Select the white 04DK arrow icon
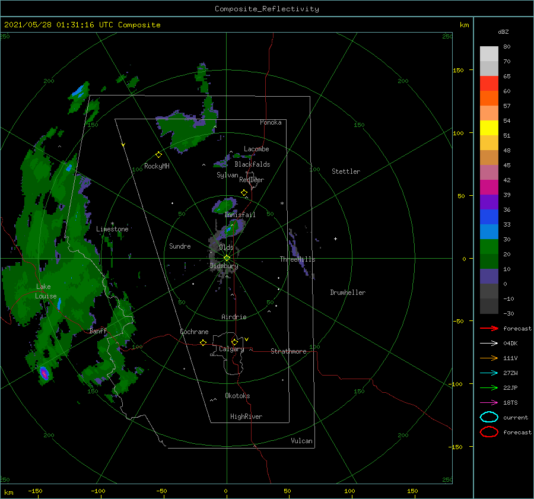This screenshot has width=534, height=499. coord(489,343)
